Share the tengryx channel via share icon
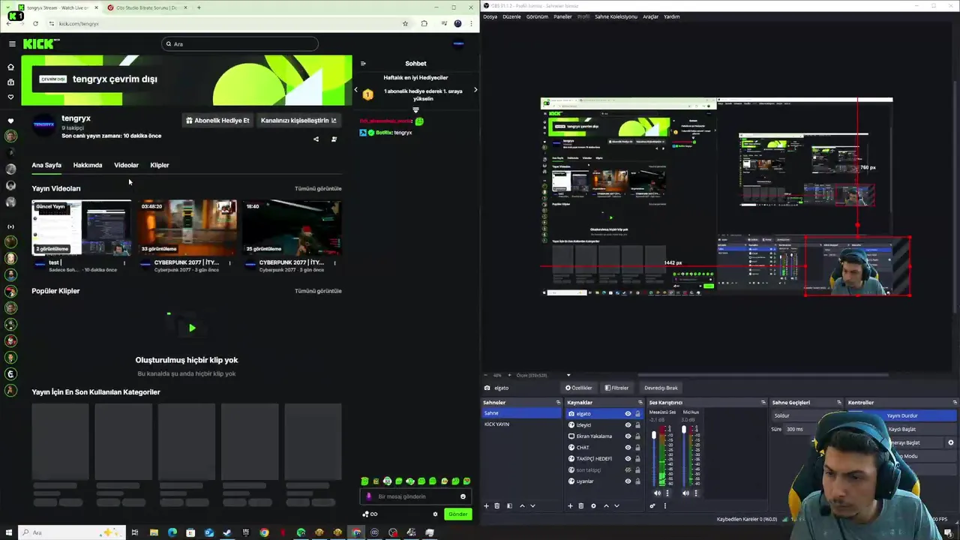The width and height of the screenshot is (960, 540). (316, 139)
